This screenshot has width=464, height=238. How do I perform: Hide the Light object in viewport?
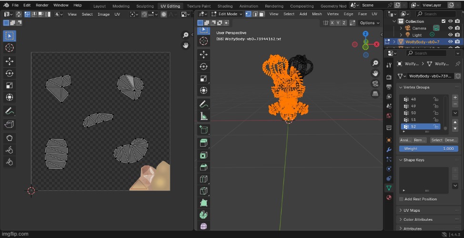(450, 35)
